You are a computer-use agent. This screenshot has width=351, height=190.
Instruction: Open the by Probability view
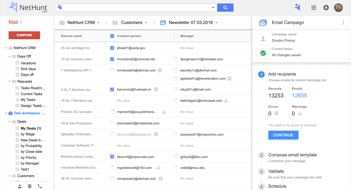click(31, 146)
